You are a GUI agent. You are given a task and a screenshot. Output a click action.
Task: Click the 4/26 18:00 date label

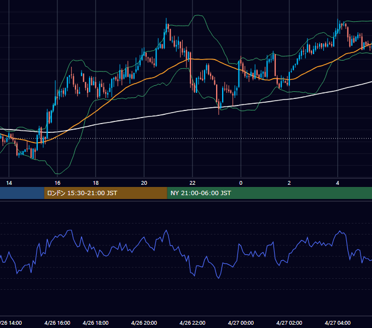point(96,323)
